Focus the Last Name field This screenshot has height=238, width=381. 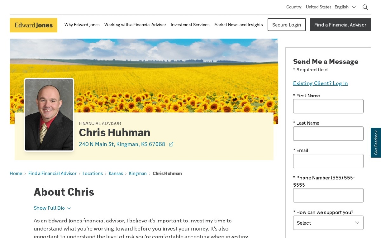(328, 134)
